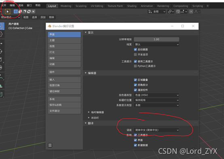
Task: Click the snap increment icon
Action: pos(182,12)
